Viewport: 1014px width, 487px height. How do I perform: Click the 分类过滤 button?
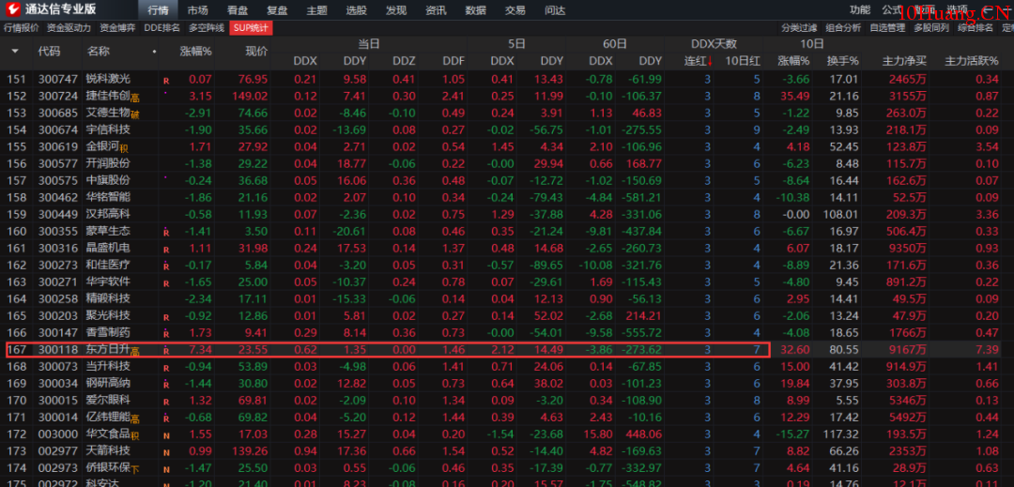pos(799,28)
